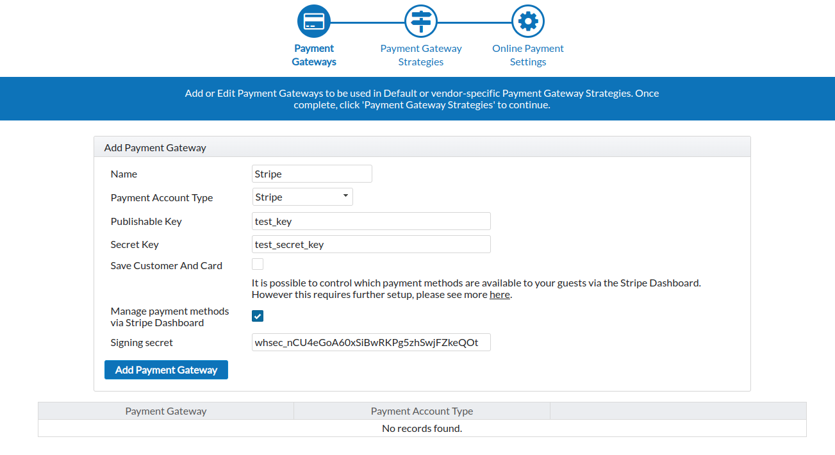Click the Add Payment Gateway panel header
This screenshot has height=455, width=835.
tap(422, 147)
